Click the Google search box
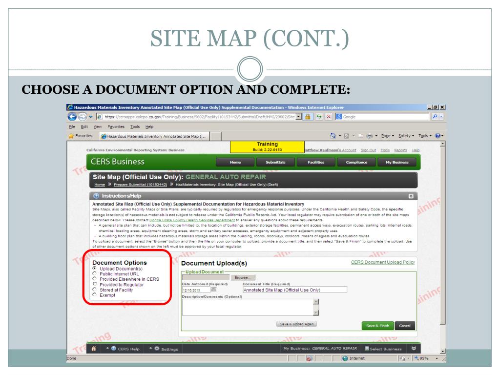 coord(382,117)
